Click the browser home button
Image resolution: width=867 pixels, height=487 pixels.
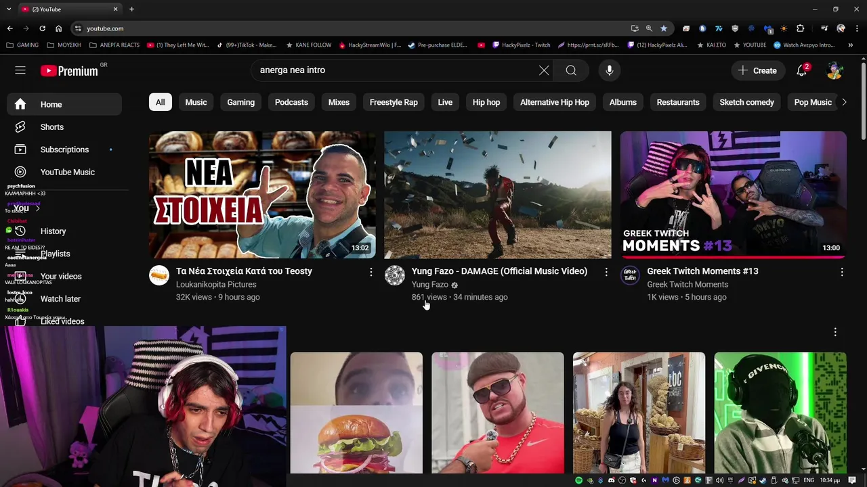[x=59, y=28]
